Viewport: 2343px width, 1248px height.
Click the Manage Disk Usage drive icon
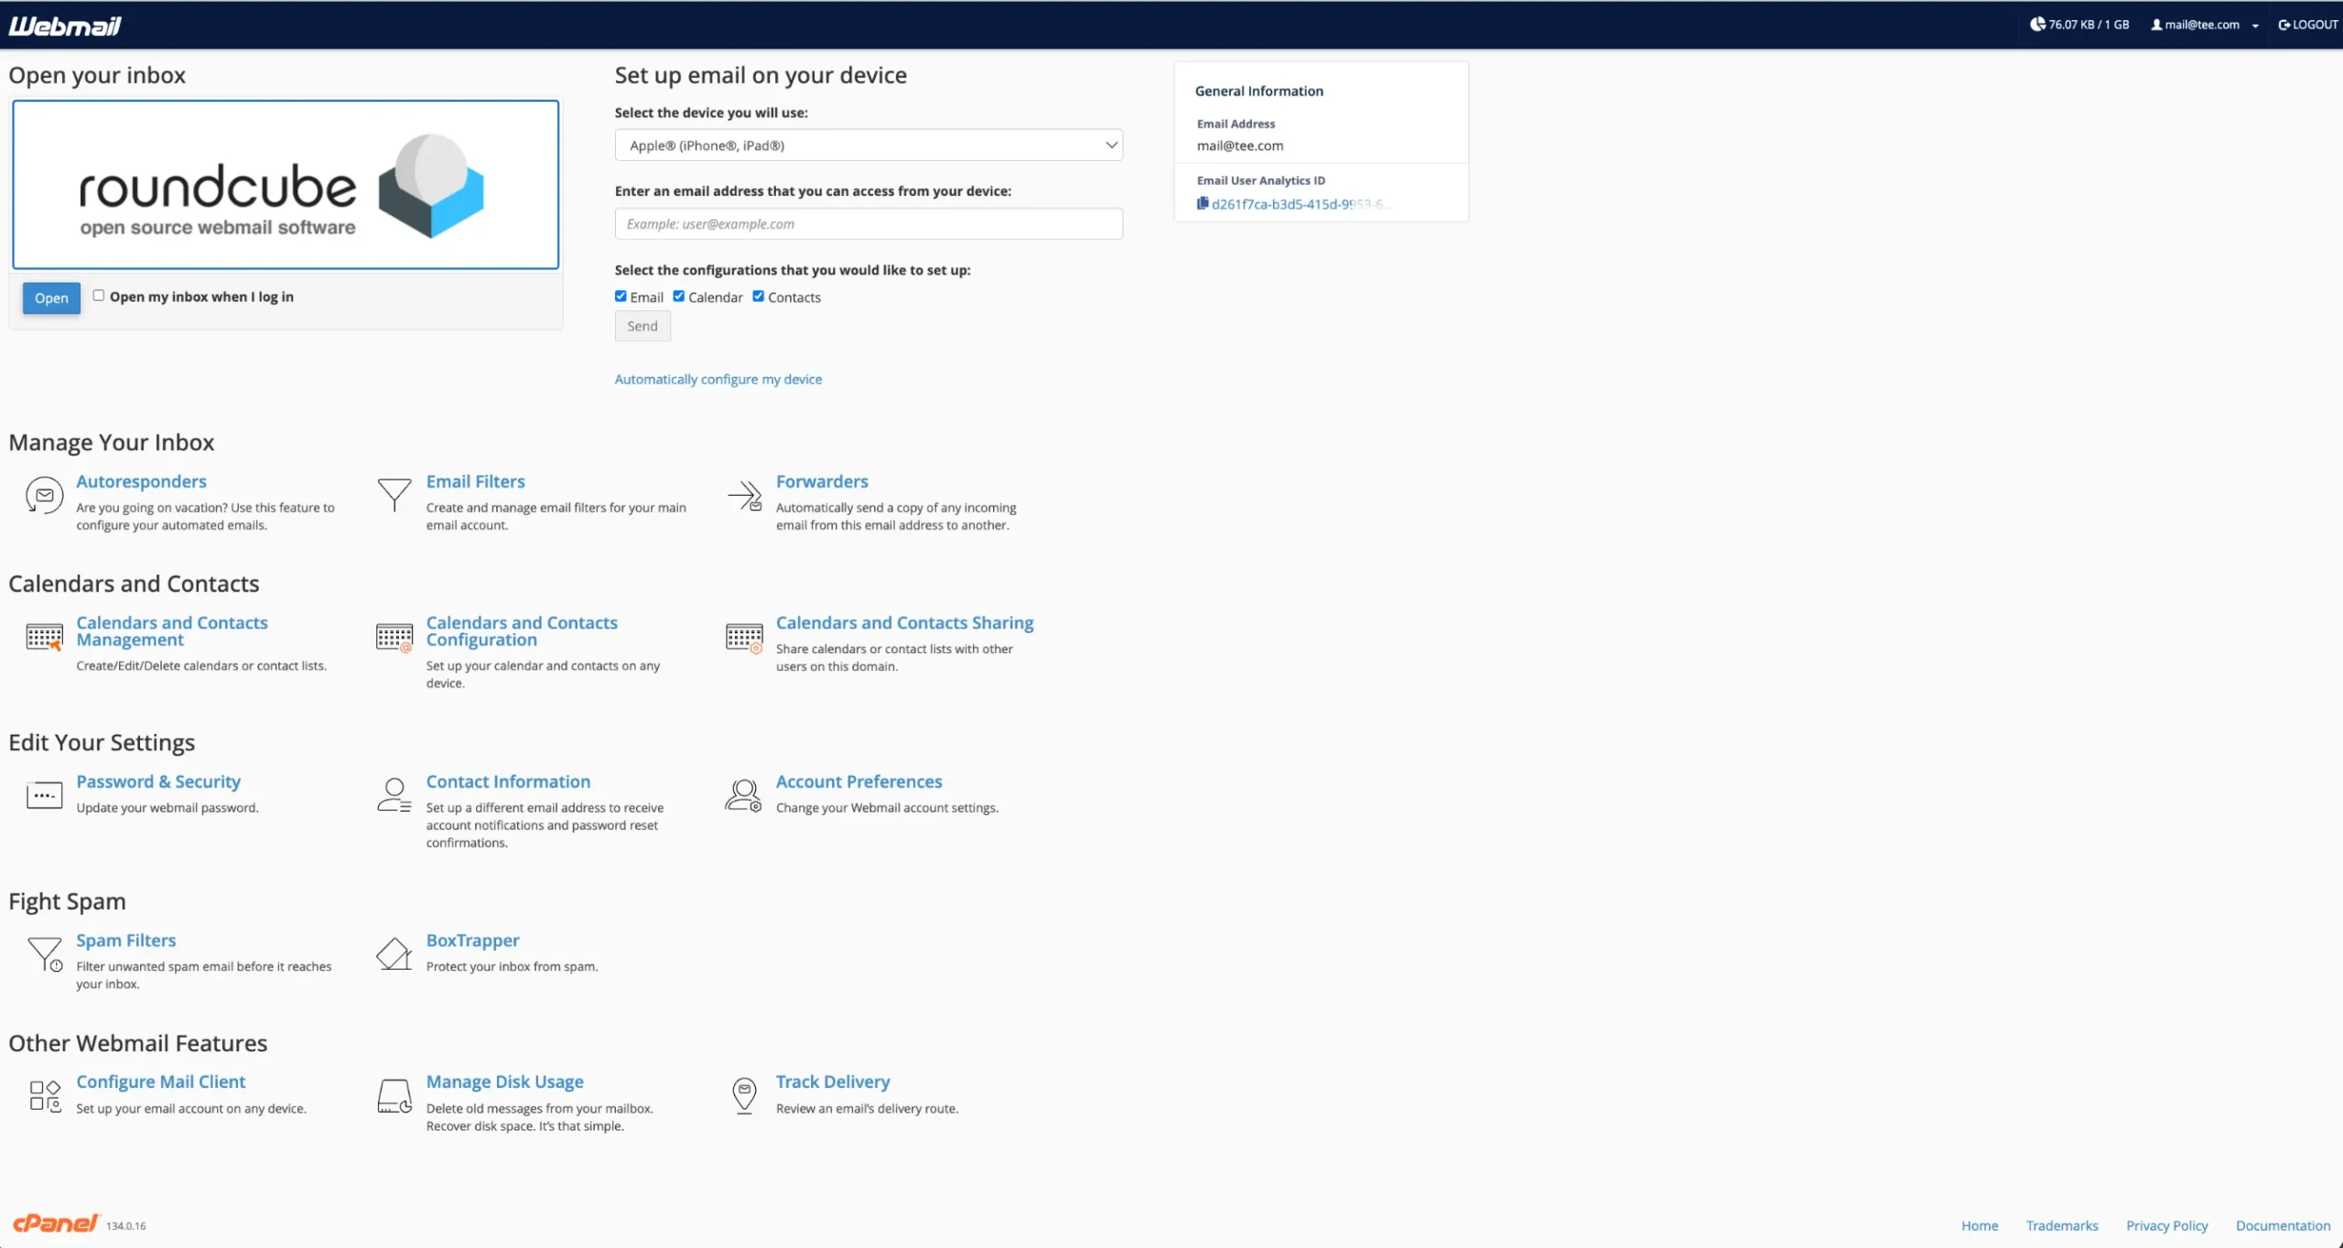point(394,1095)
